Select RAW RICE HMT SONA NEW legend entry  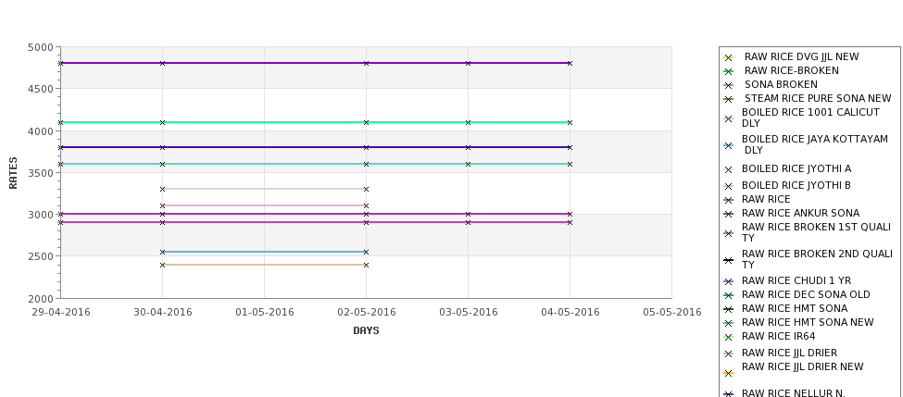coord(808,322)
